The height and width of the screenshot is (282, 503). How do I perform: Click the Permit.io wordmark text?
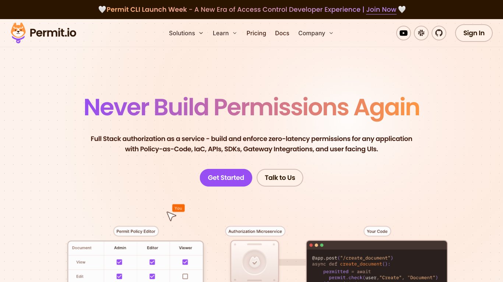53,33
